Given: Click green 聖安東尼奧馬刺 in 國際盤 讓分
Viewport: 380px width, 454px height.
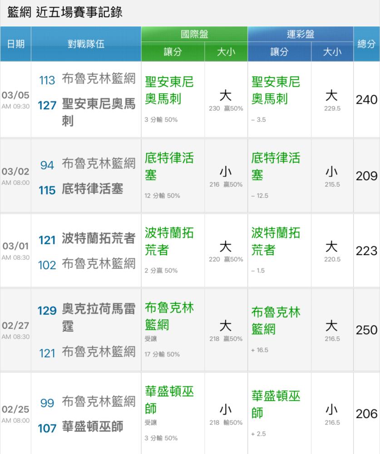Looking at the screenshot, I should pos(169,90).
